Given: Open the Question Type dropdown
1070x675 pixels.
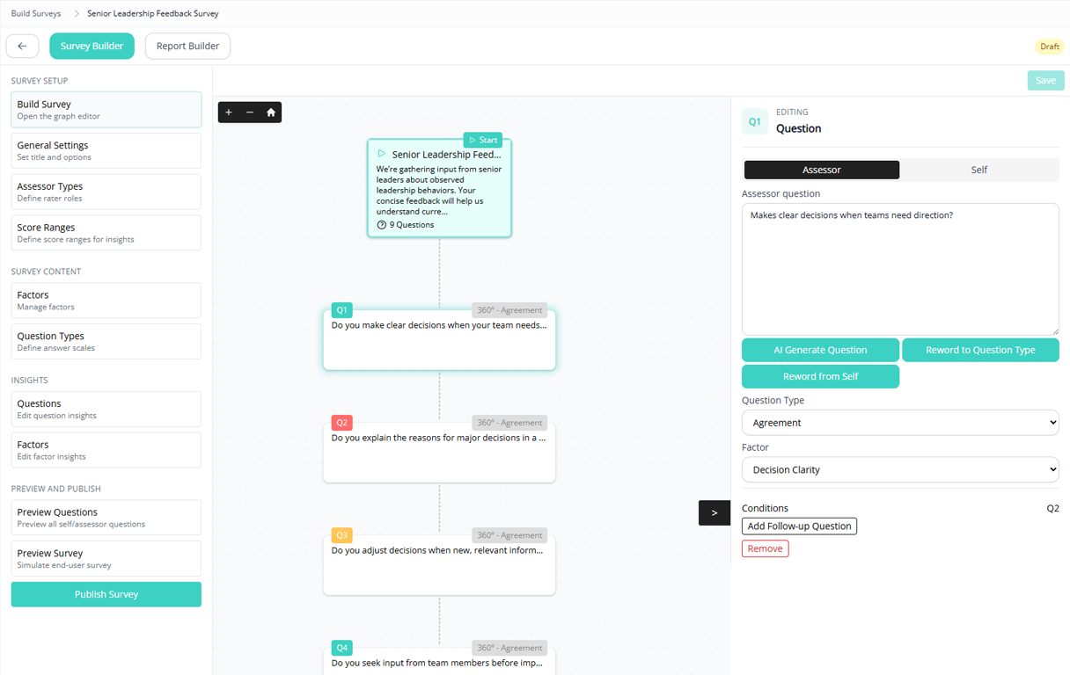Looking at the screenshot, I should pos(899,423).
